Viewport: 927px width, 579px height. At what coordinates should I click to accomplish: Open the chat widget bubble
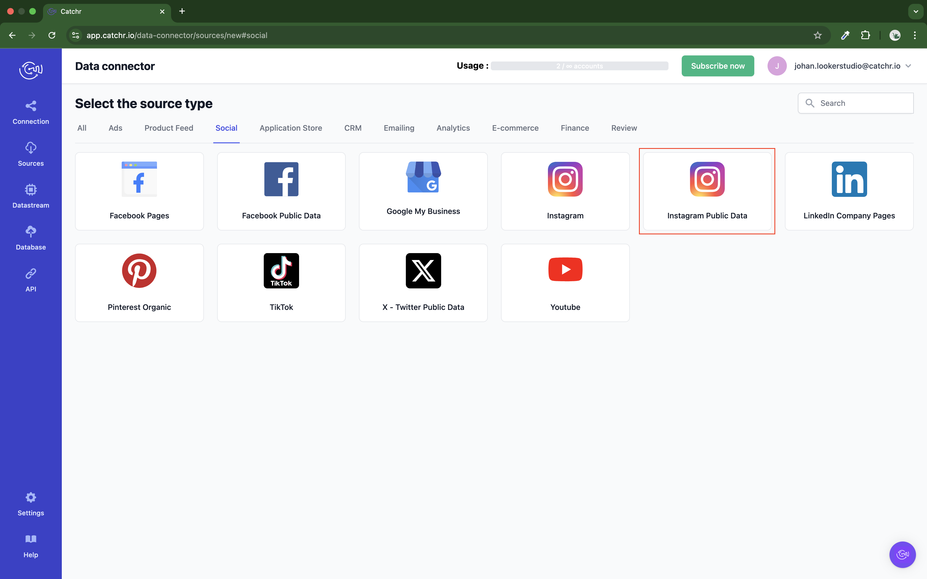[902, 554]
